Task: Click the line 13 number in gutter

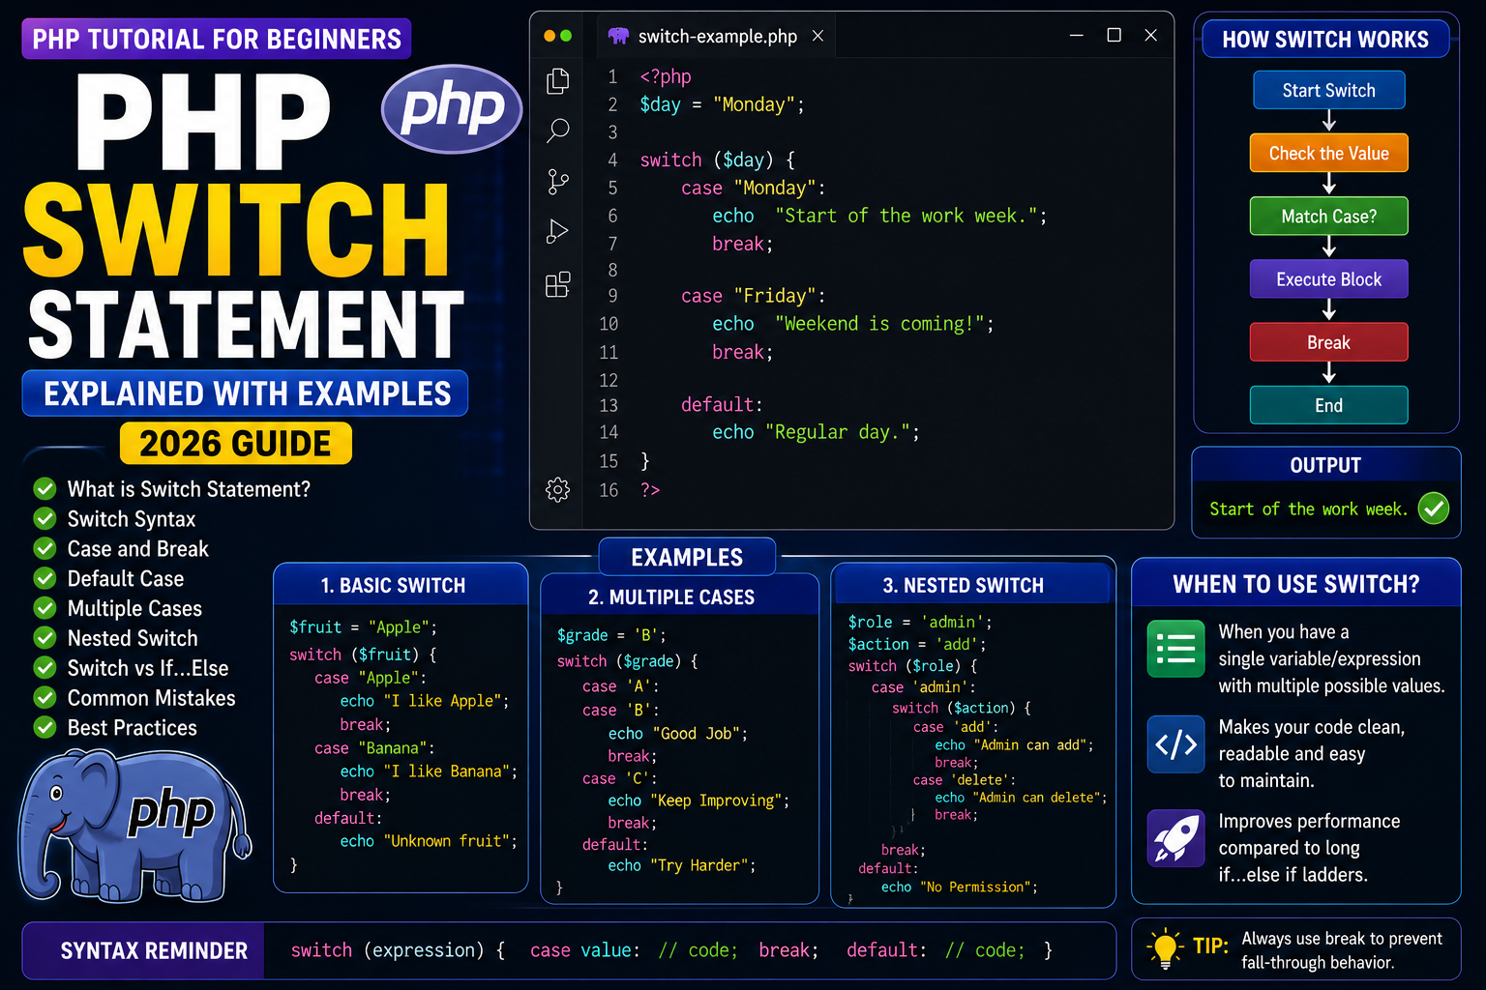Action: pyautogui.click(x=609, y=405)
